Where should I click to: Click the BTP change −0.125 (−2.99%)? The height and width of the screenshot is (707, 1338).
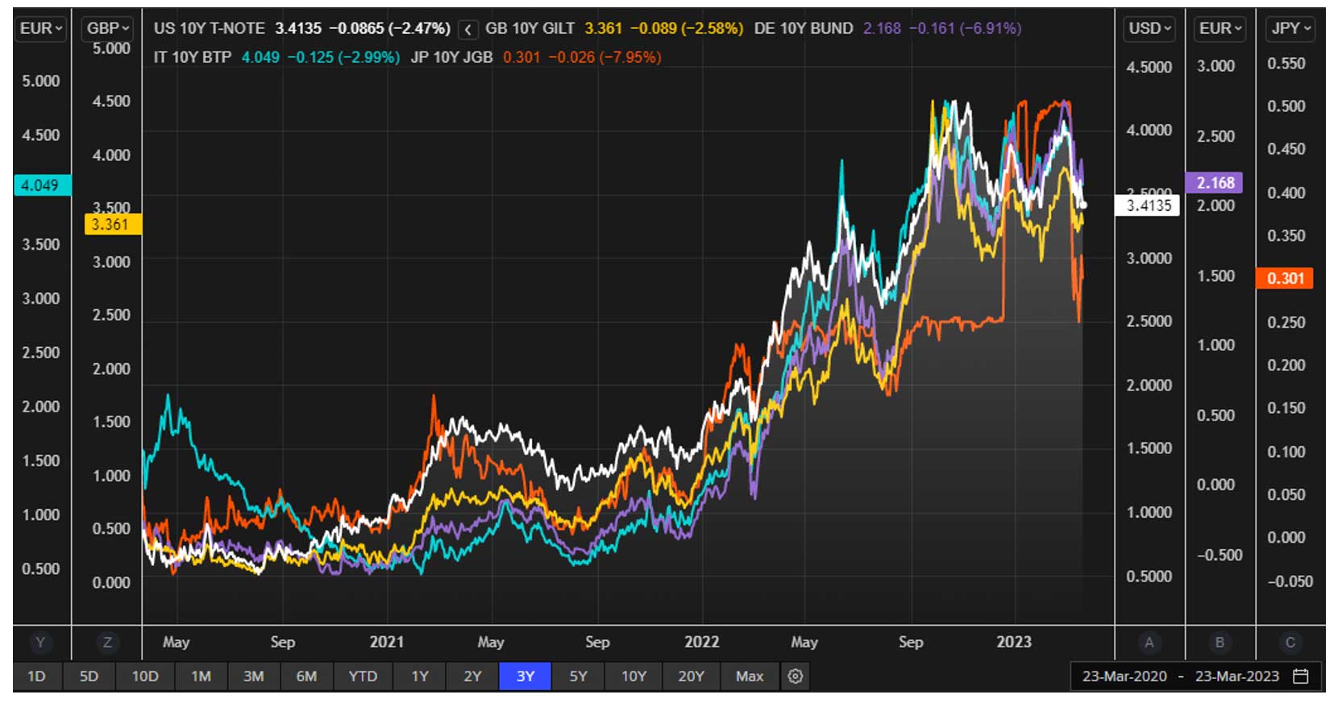(343, 57)
